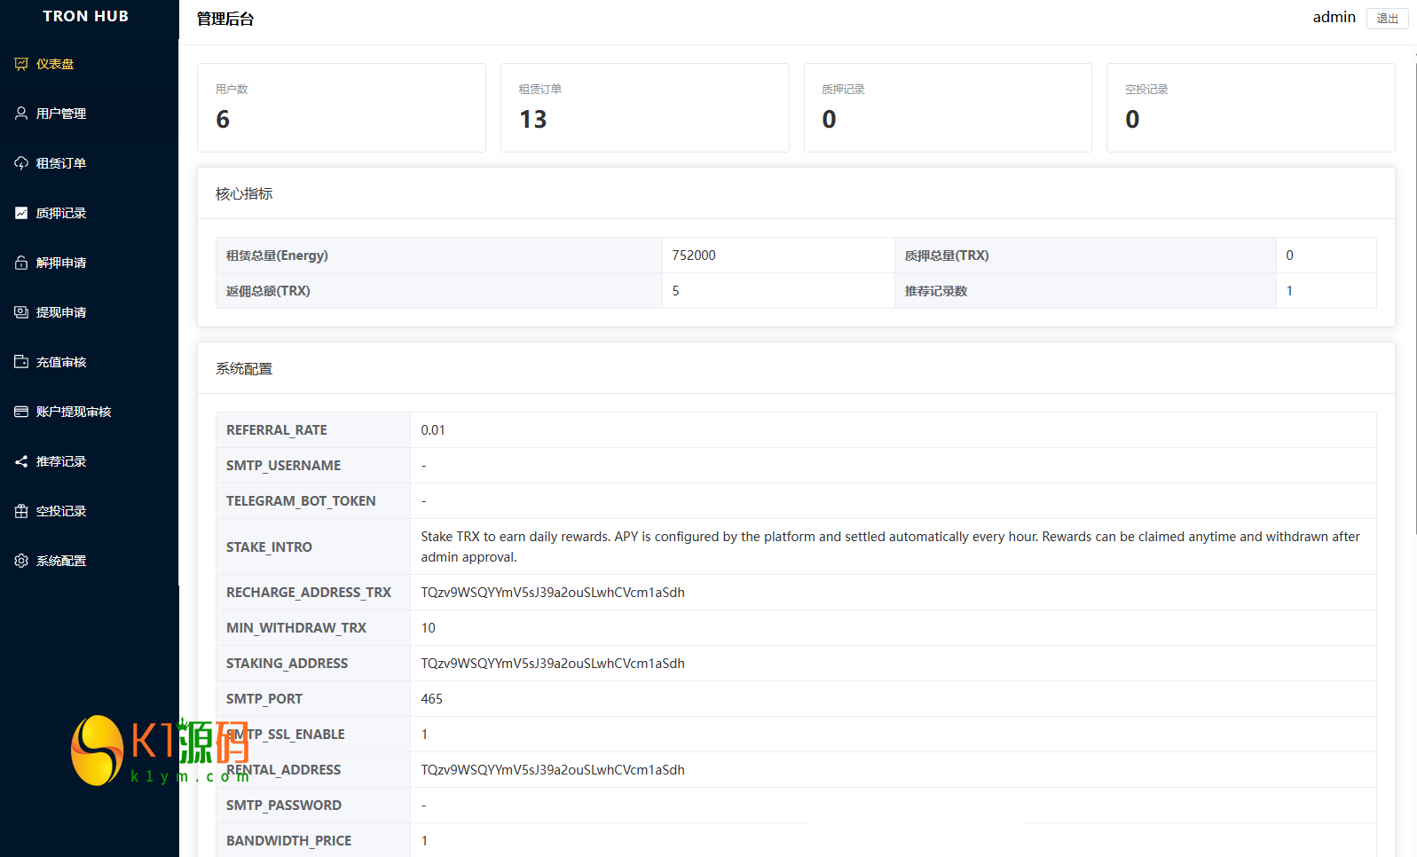Click the STAKE_INTRO description text
Image resolution: width=1417 pixels, height=857 pixels.
pyautogui.click(x=891, y=546)
